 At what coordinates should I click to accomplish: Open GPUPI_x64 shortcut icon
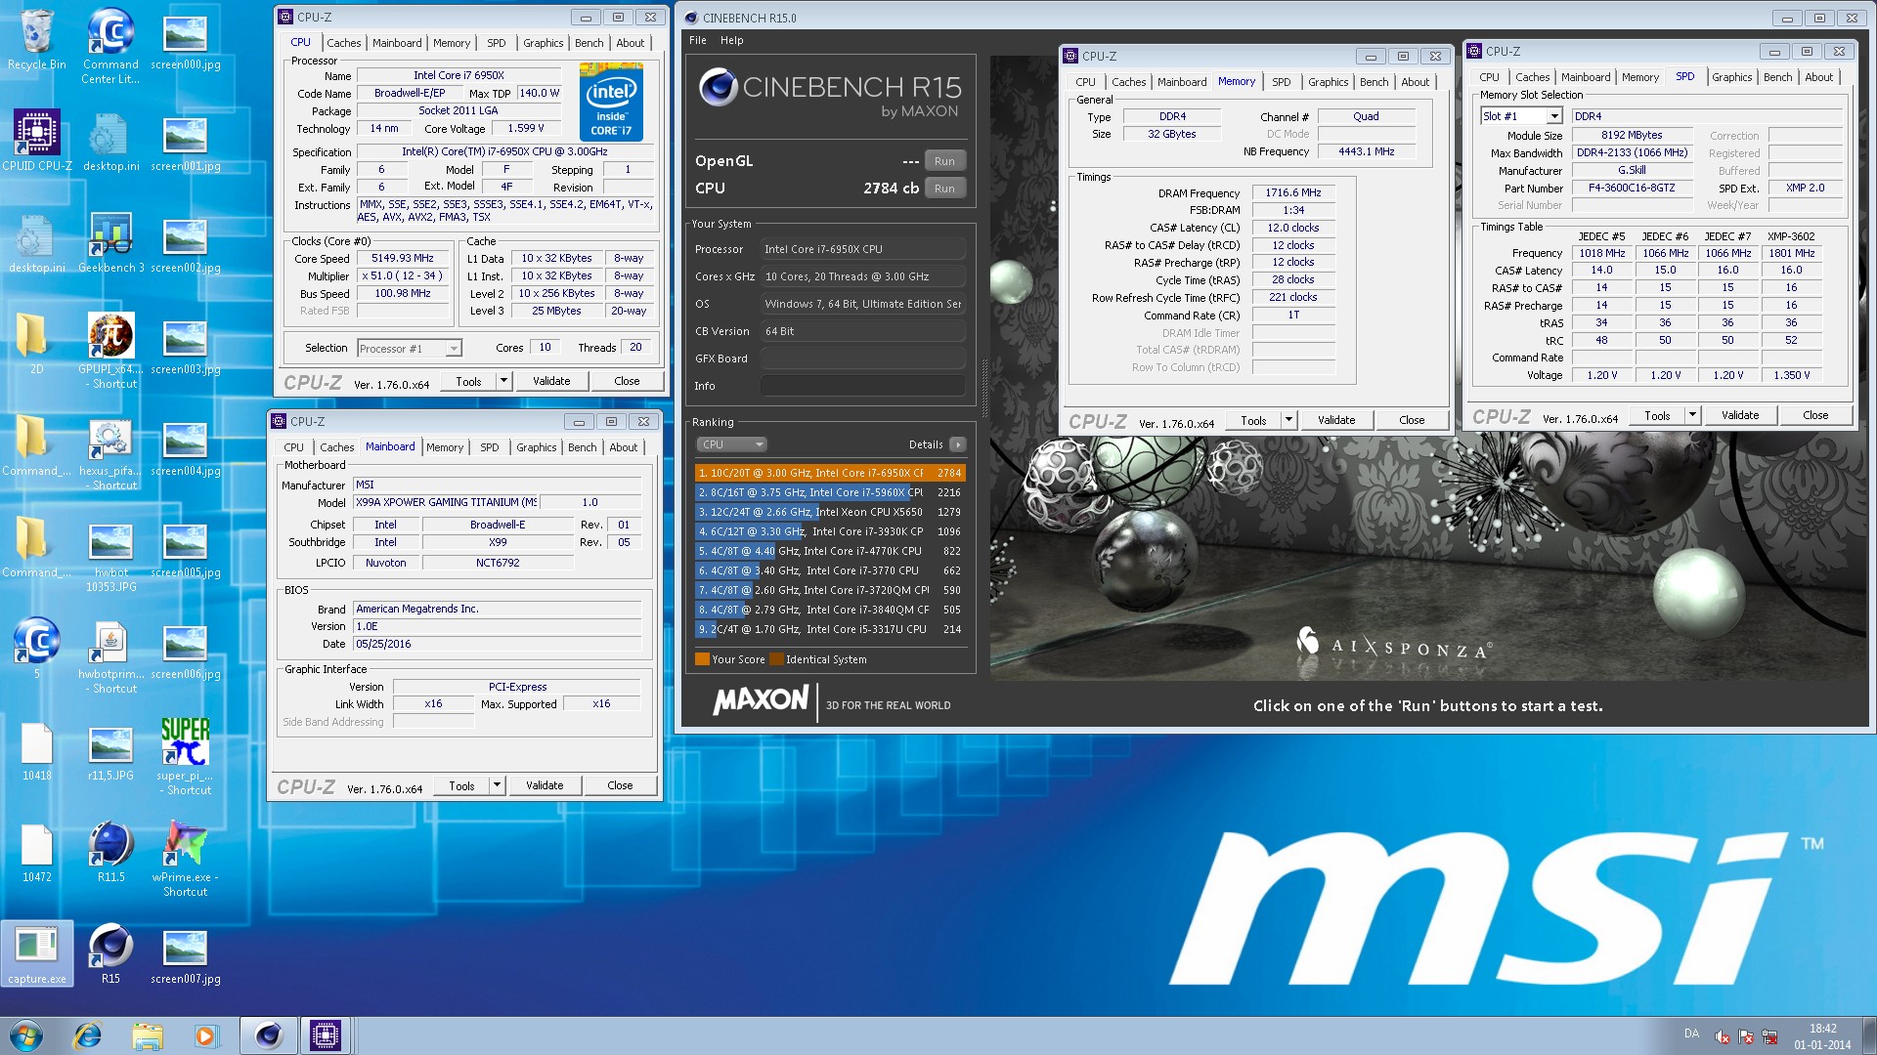[x=110, y=352]
